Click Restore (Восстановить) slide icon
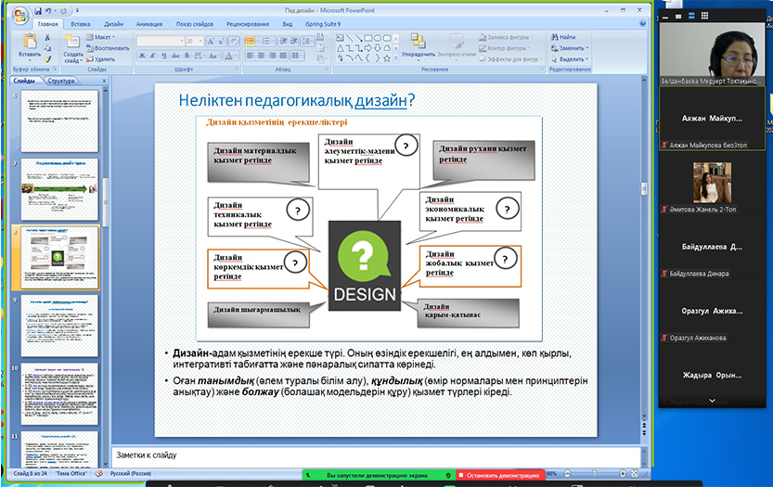Screen dimensions: 773x487 pyautogui.click(x=108, y=47)
